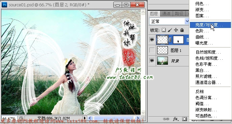Select 照片滤镜 adjustment

(x=210, y=76)
